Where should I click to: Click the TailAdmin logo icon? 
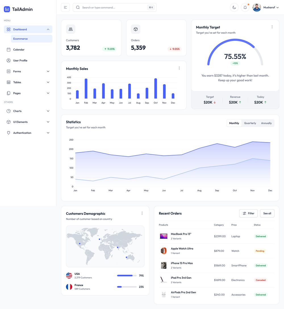[7, 9]
